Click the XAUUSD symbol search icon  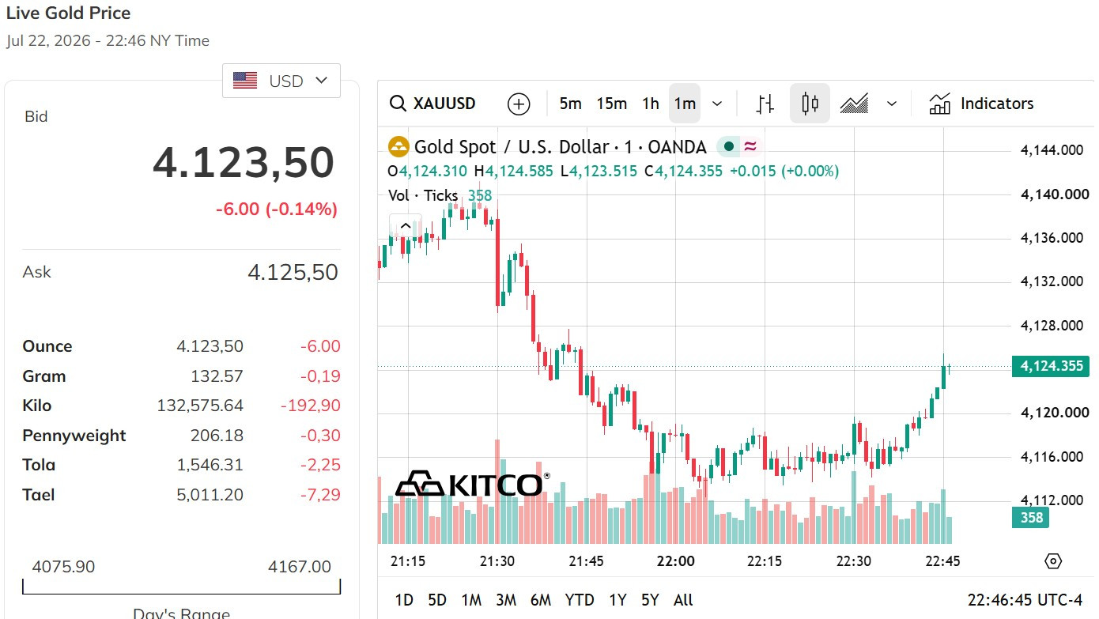[x=397, y=104]
